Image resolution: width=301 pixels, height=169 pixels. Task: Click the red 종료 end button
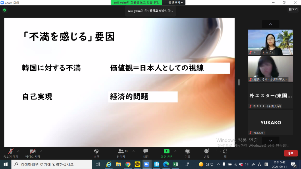point(290,153)
